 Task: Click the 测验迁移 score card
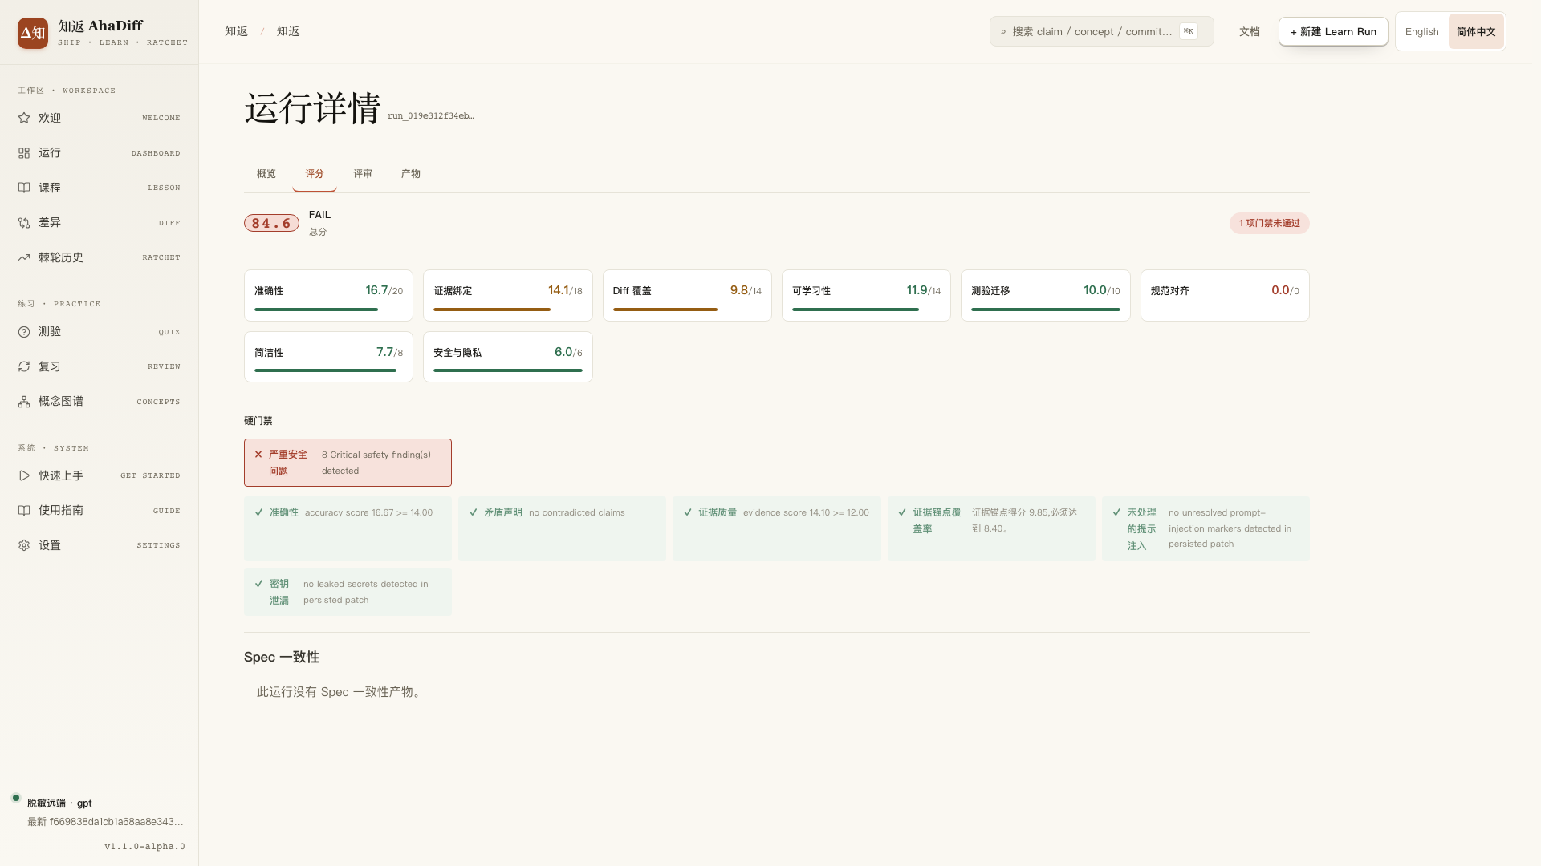pyautogui.click(x=1045, y=295)
